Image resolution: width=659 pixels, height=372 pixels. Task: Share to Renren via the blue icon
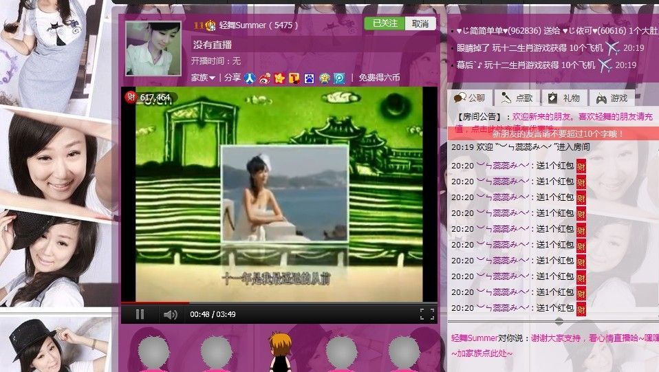(250, 78)
